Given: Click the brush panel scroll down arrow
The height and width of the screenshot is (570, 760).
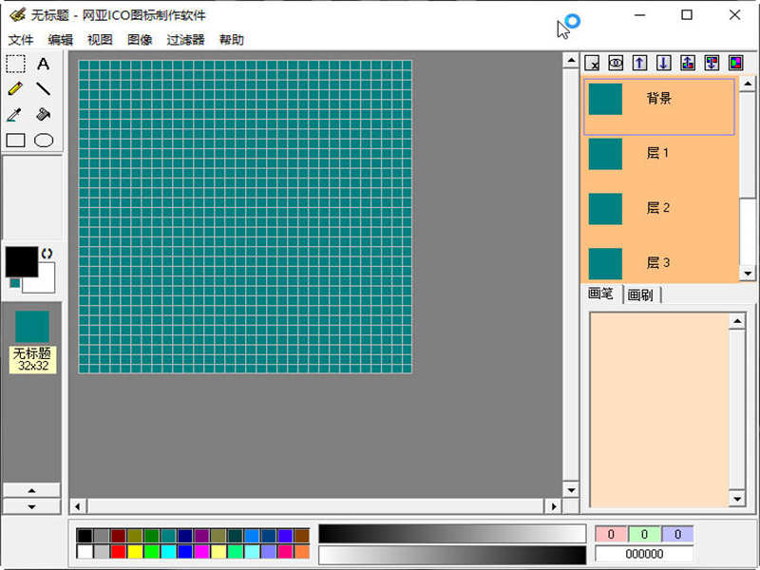Looking at the screenshot, I should tap(737, 498).
